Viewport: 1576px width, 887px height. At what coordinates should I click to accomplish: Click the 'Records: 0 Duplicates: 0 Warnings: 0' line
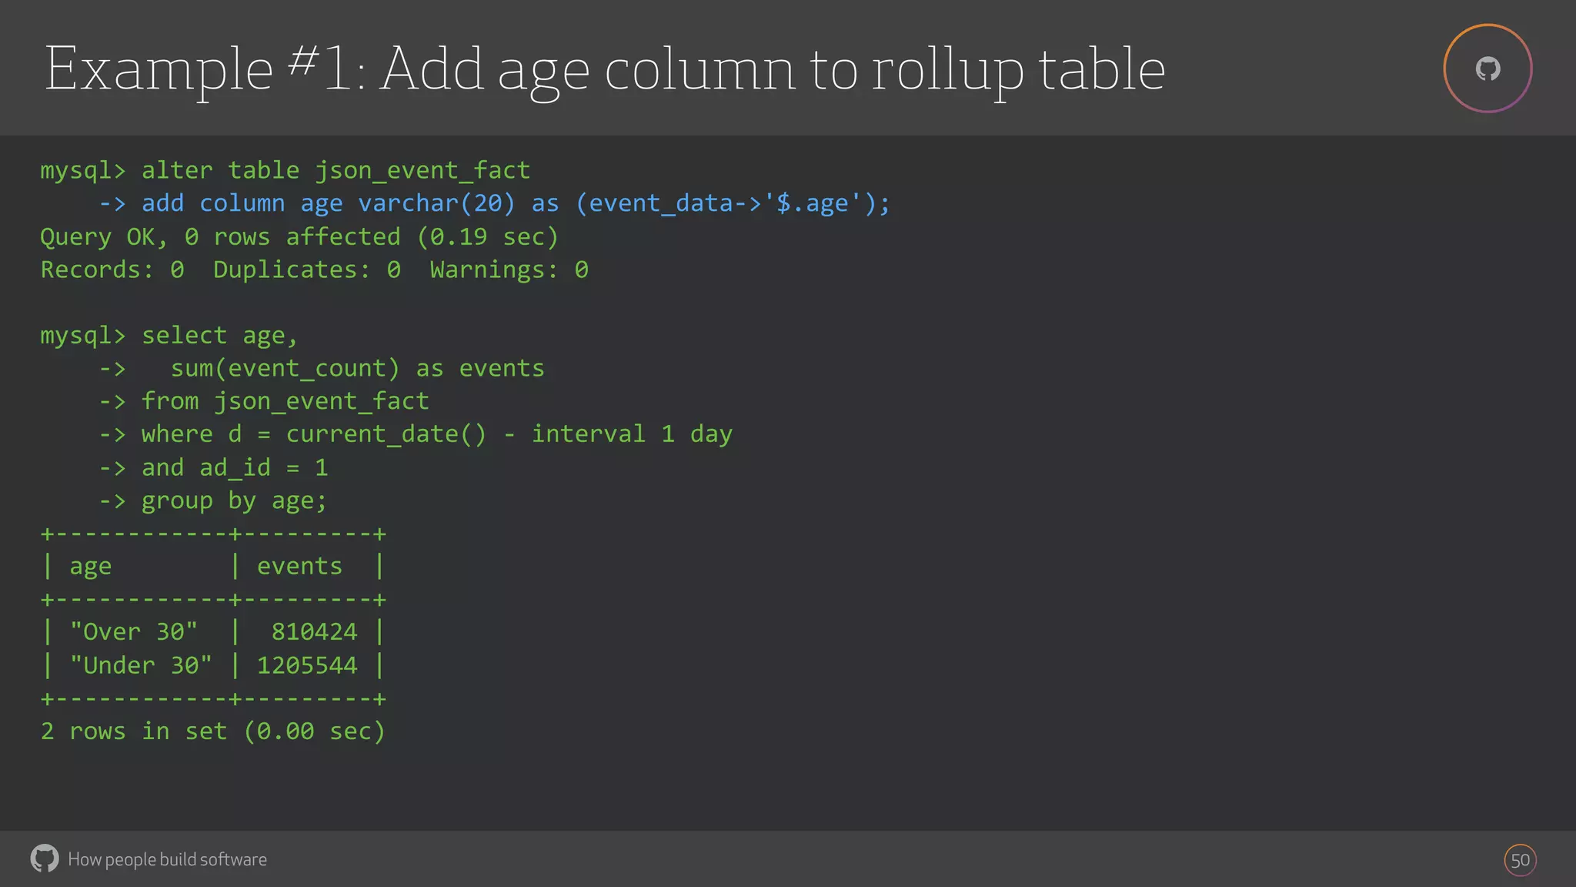tap(314, 269)
